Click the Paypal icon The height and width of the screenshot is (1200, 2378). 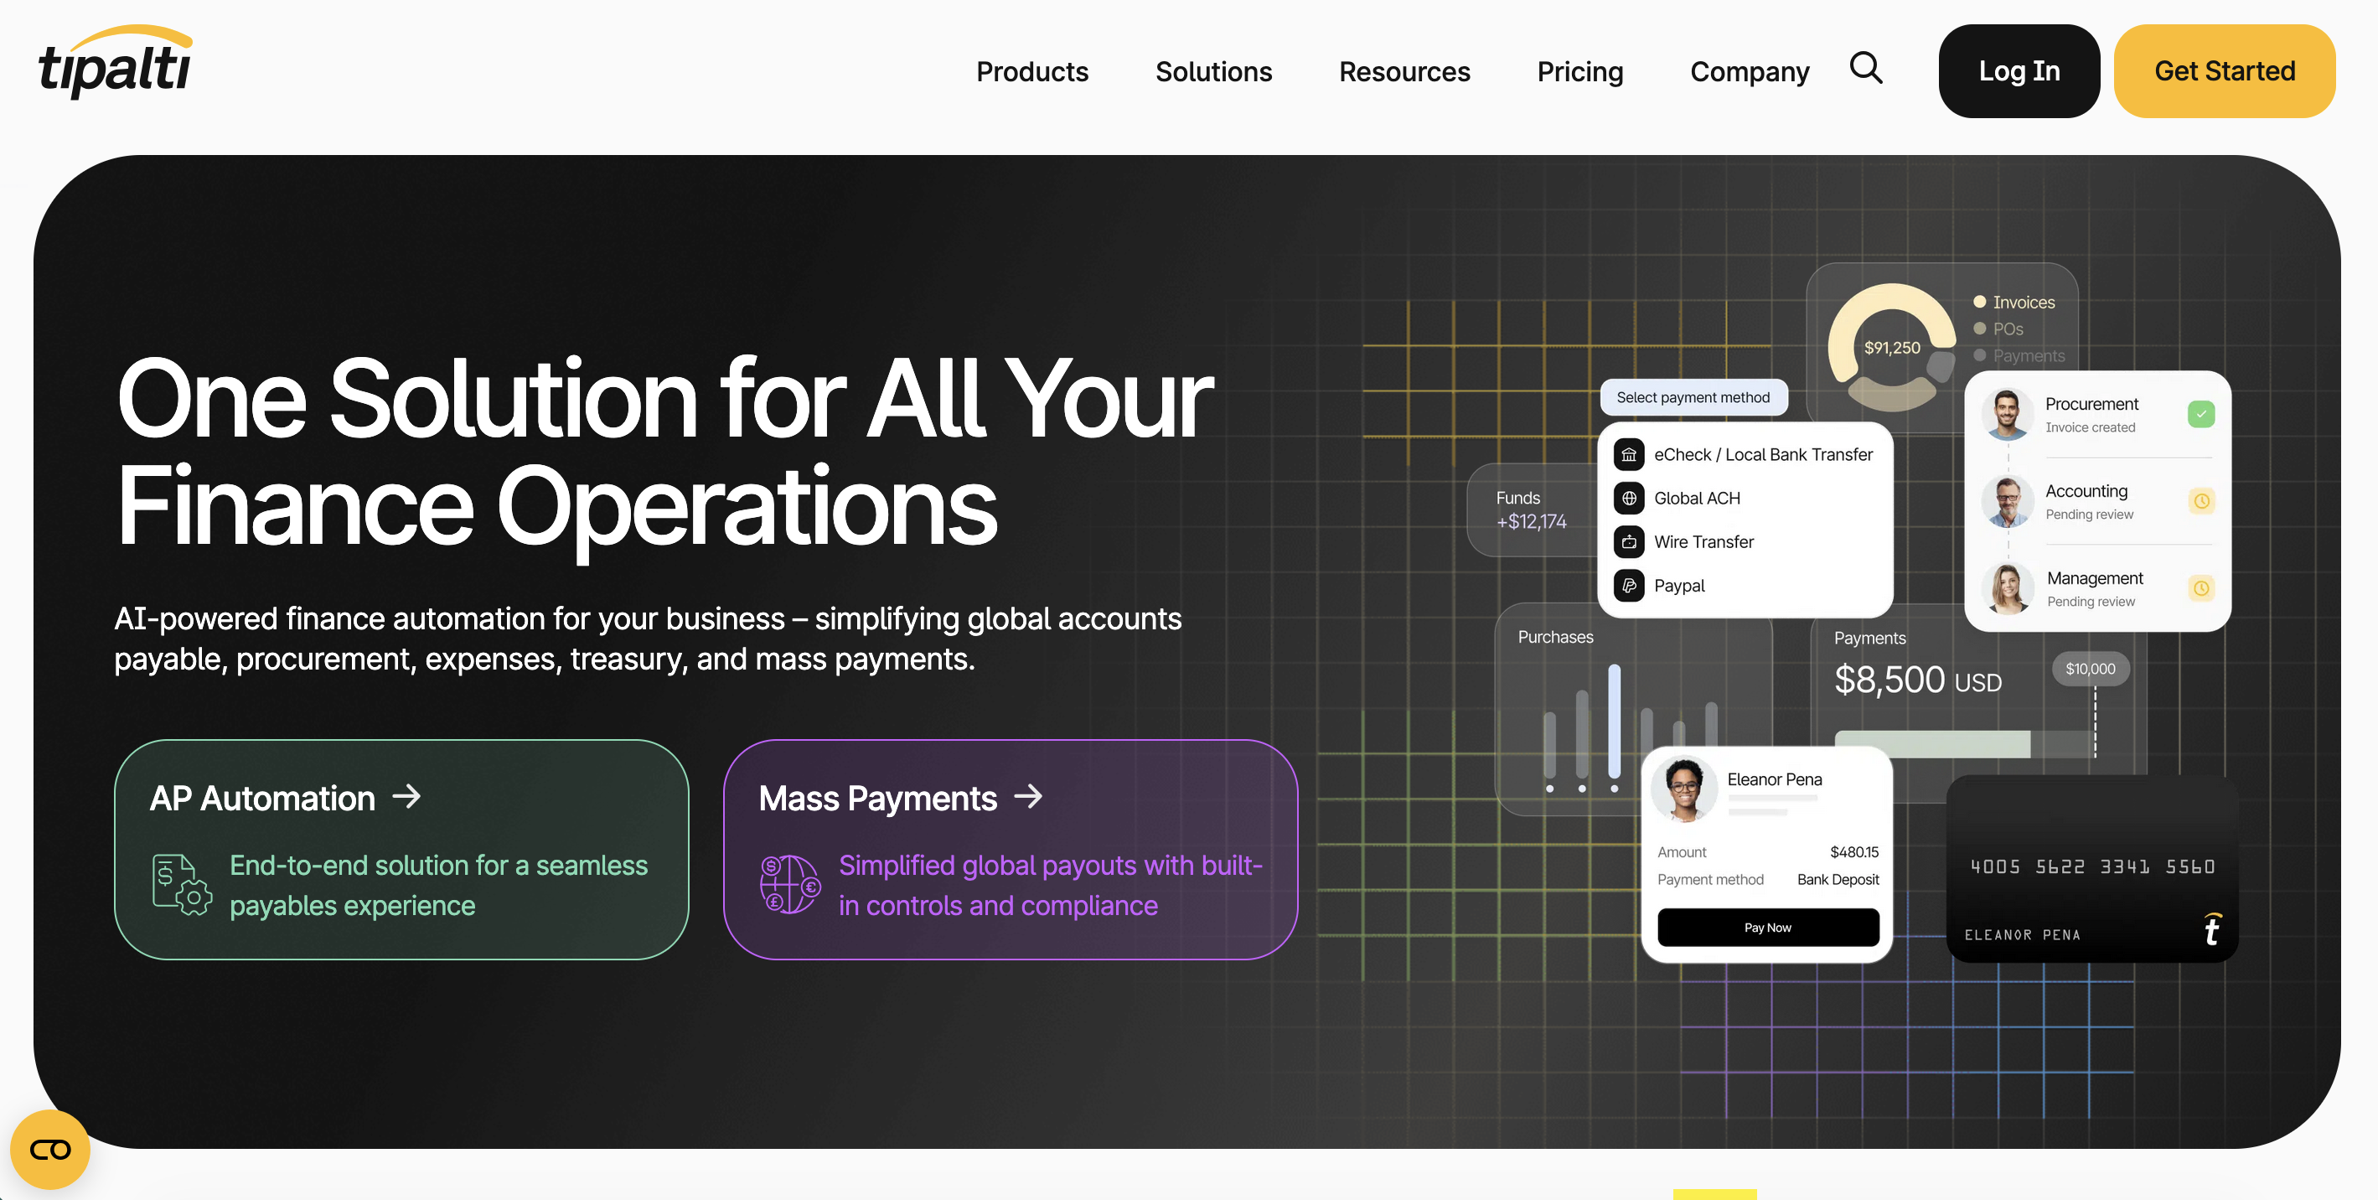(x=1628, y=585)
